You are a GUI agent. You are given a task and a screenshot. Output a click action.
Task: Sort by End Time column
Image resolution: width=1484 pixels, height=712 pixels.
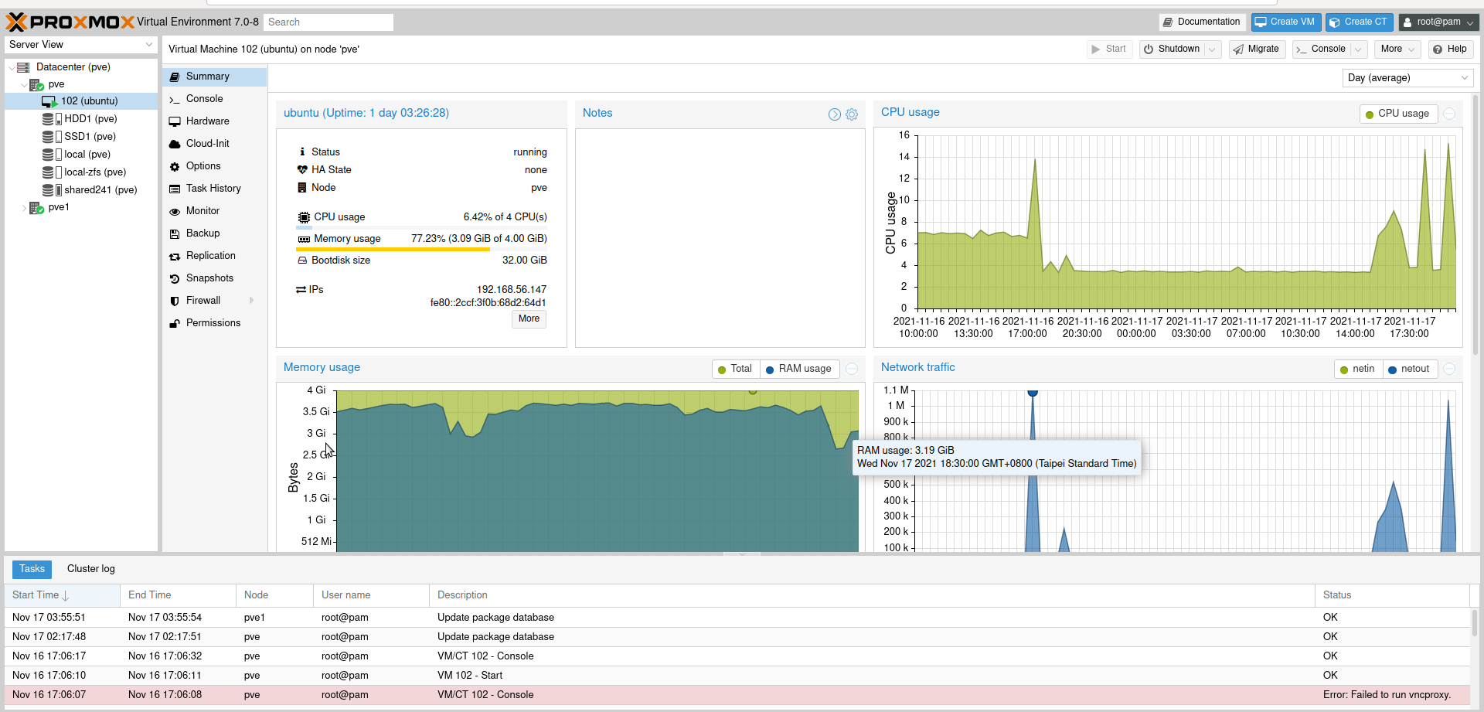tap(178, 595)
